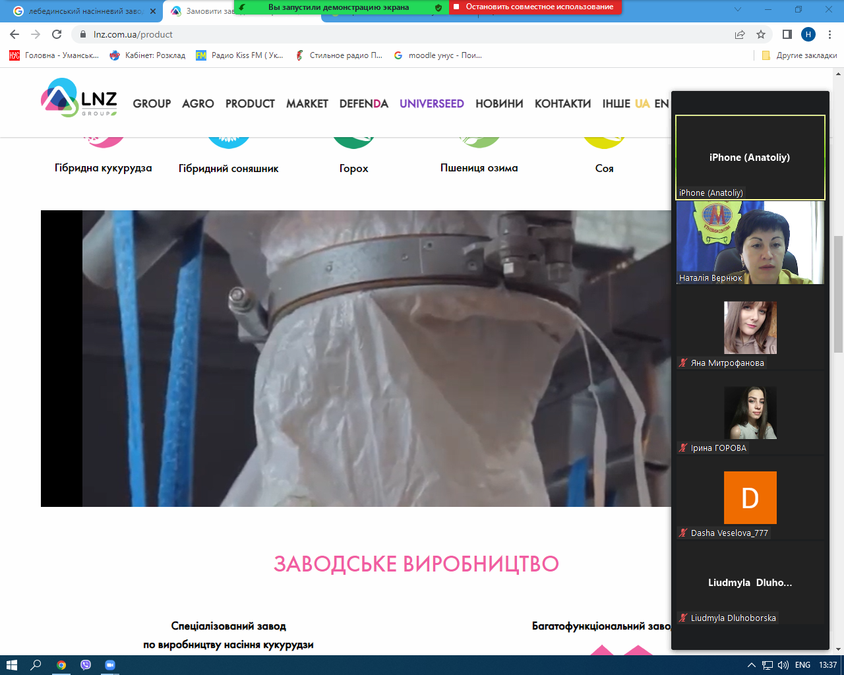Click the green shield icon in sharing bar
This screenshot has width=844, height=675.
438,7
